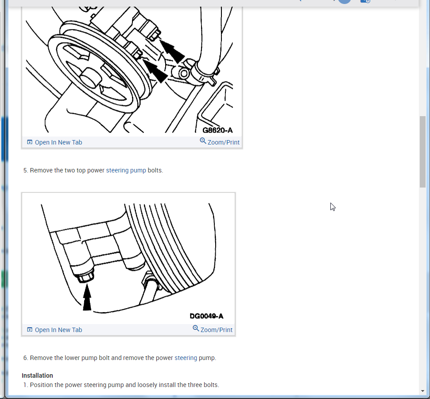Click the 'DG0049-A' figure label

[x=206, y=316]
